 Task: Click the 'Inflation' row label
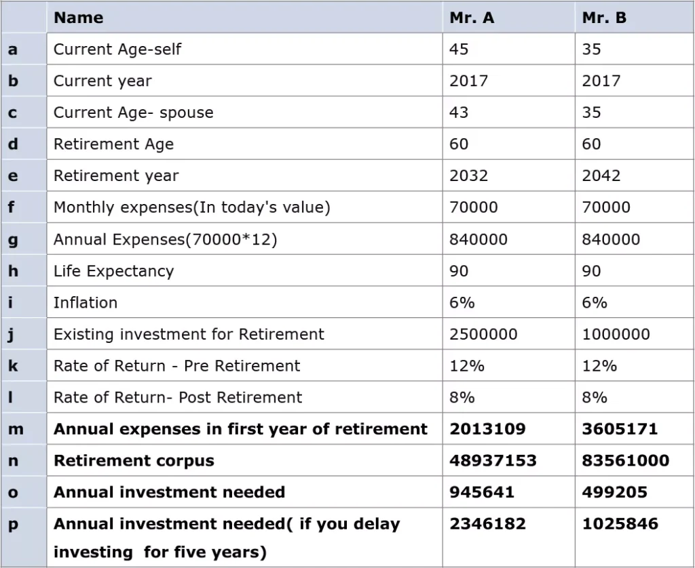[x=86, y=303]
